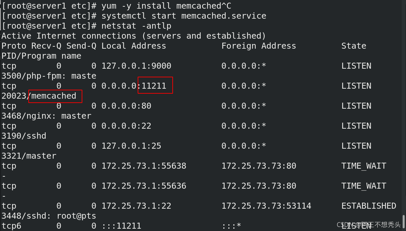Click the 3448/sshd: root@pts entry

point(49,216)
